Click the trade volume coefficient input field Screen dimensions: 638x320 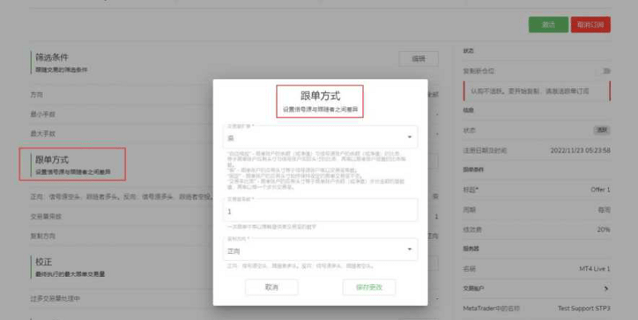pyautogui.click(x=319, y=211)
